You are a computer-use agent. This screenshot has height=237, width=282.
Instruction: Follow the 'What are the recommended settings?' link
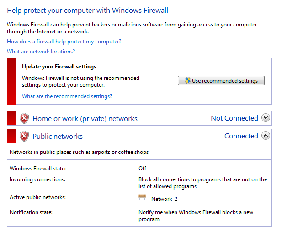pos(67,96)
